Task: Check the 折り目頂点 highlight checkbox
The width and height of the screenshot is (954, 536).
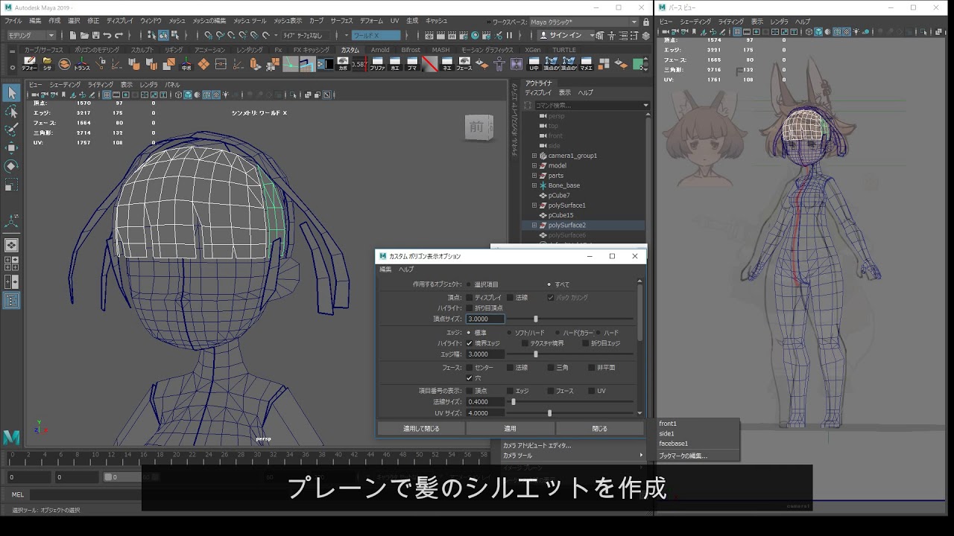Action: click(470, 307)
